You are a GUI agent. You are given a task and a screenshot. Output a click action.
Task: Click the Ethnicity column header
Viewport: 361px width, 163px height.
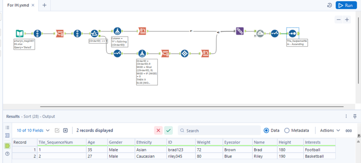pyautogui.click(x=151, y=142)
